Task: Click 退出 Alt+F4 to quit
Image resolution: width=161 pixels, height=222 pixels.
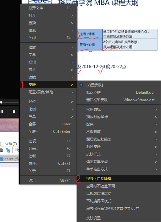Action: 48,180
